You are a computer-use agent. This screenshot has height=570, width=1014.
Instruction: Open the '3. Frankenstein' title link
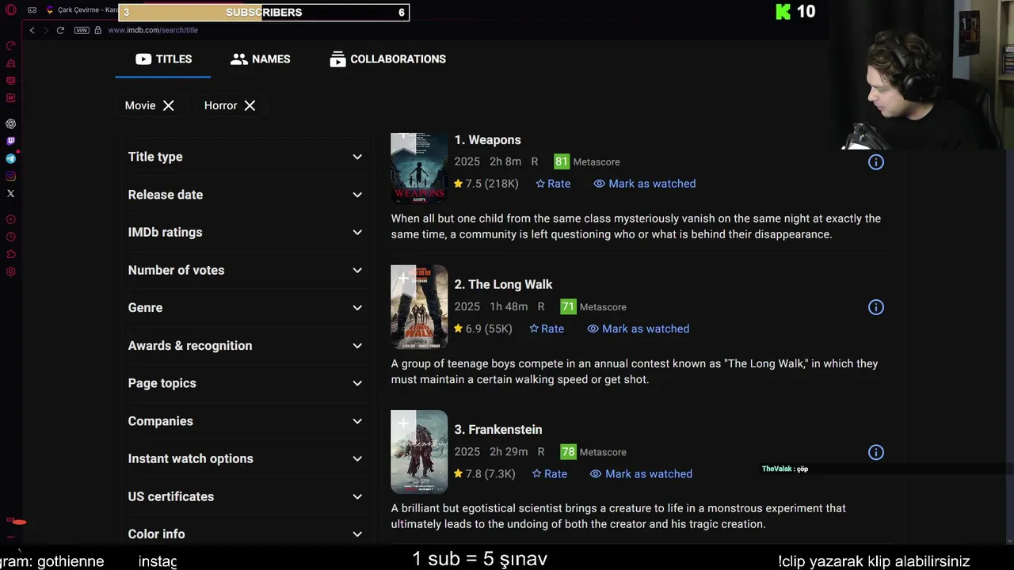[498, 430]
